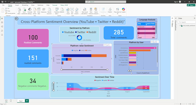196x105 pixels.
Task: Expand the file name save-status dropdown
Action: [34, 2]
